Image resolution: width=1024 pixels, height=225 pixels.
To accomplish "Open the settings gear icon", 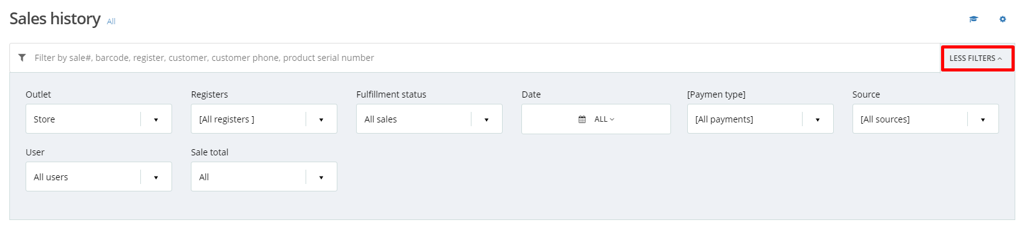I will point(1003,19).
